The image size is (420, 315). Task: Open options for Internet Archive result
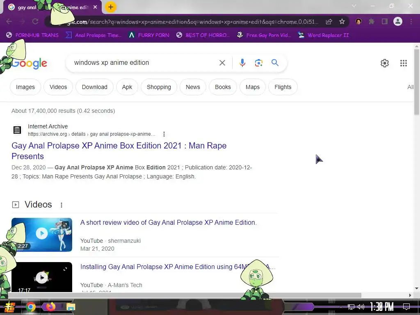point(164,134)
